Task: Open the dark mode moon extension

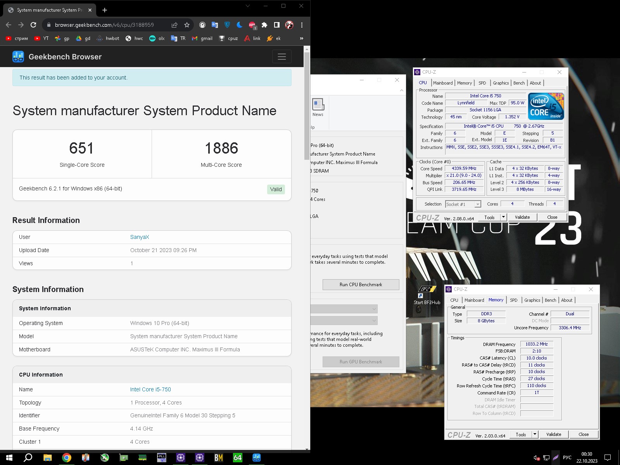Action: [x=239, y=25]
